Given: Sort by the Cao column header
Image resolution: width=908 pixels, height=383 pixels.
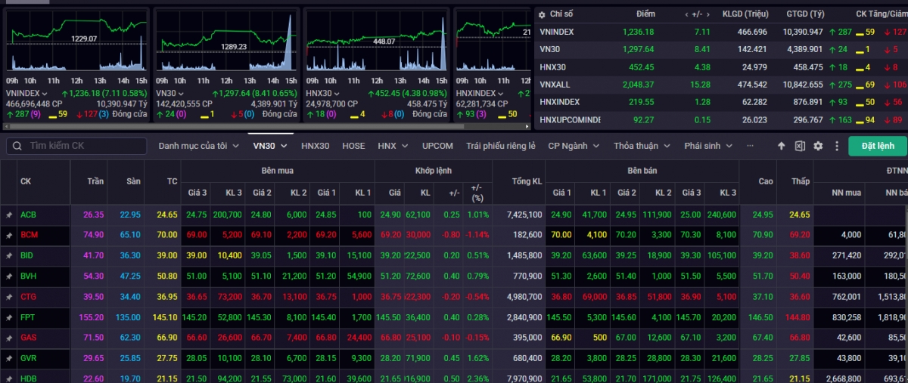Looking at the screenshot, I should 766,181.
